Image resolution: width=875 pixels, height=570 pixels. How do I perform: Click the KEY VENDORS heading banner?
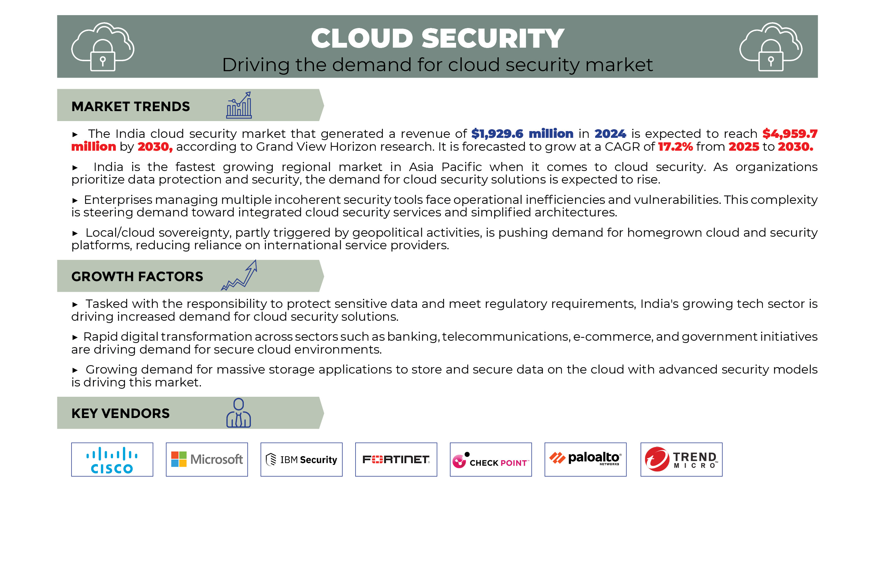(120, 413)
